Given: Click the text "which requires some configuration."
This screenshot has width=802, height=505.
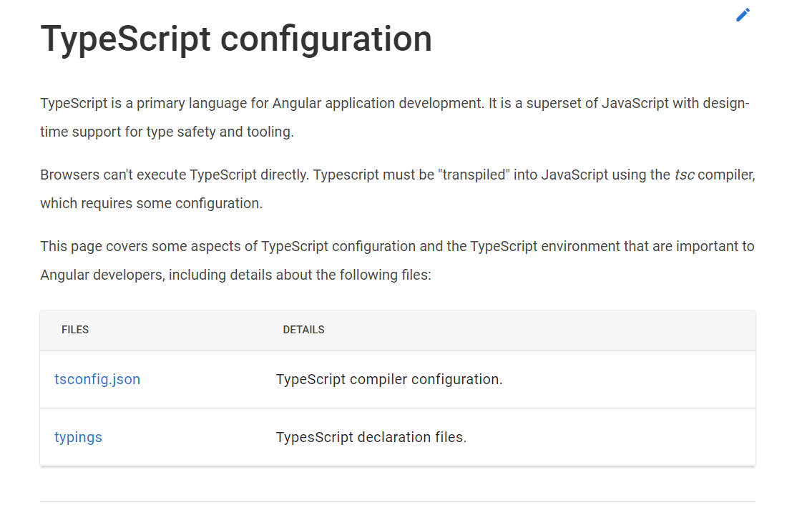Looking at the screenshot, I should click(x=151, y=203).
